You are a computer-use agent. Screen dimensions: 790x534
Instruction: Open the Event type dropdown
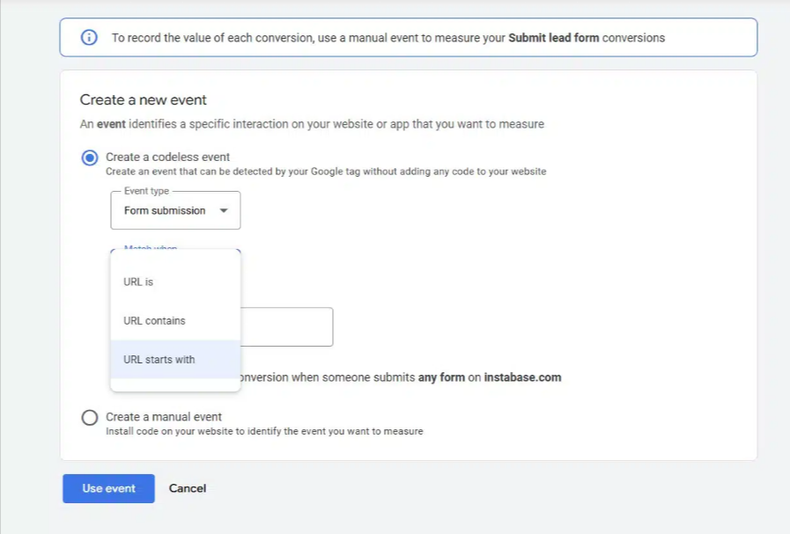point(175,211)
